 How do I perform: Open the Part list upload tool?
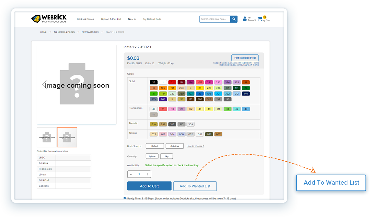tap(245, 58)
